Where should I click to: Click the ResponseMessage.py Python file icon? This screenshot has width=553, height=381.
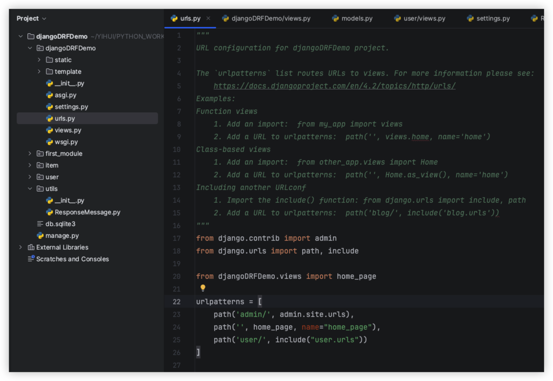point(49,212)
